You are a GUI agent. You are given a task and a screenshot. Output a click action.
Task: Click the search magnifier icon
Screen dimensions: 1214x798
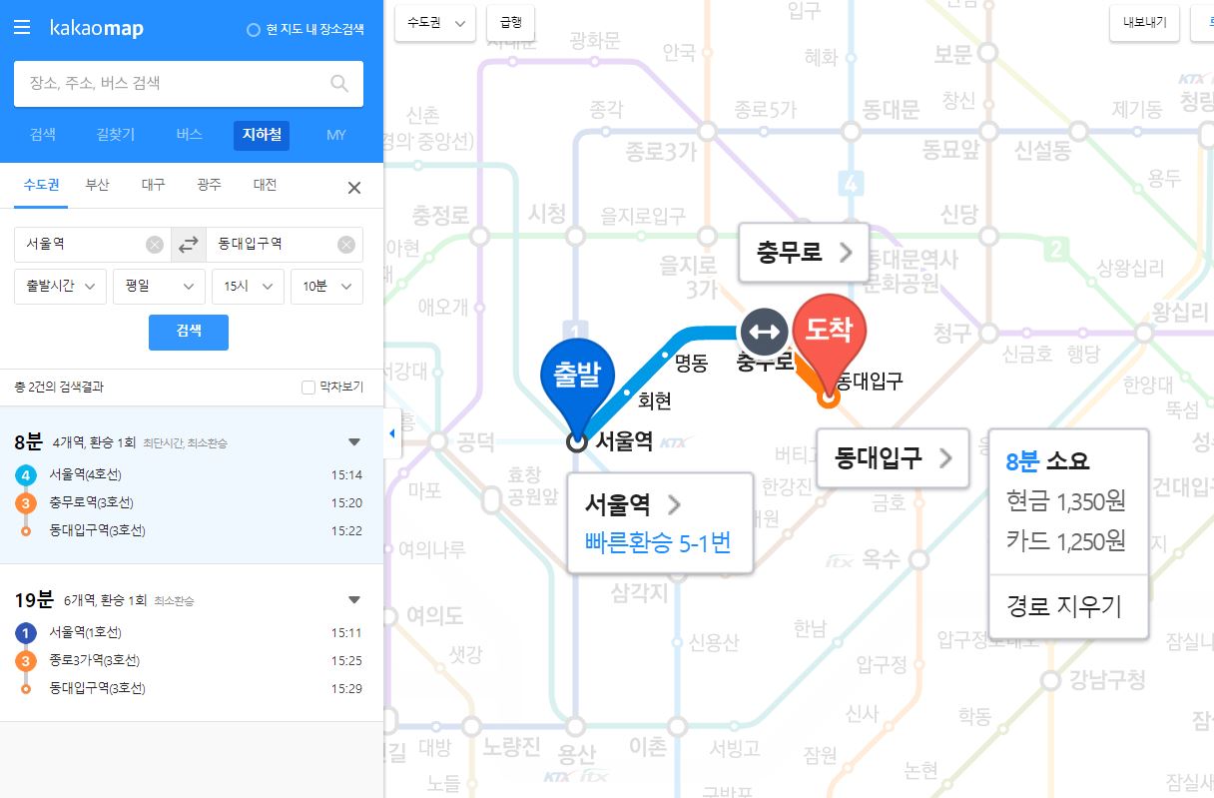[x=339, y=84]
